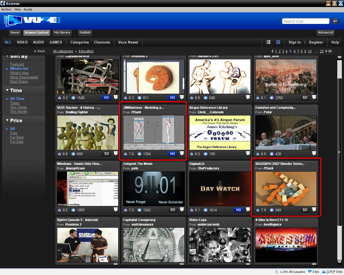Click the Advanced button
The height and width of the screenshot is (275, 344).
coord(325,32)
